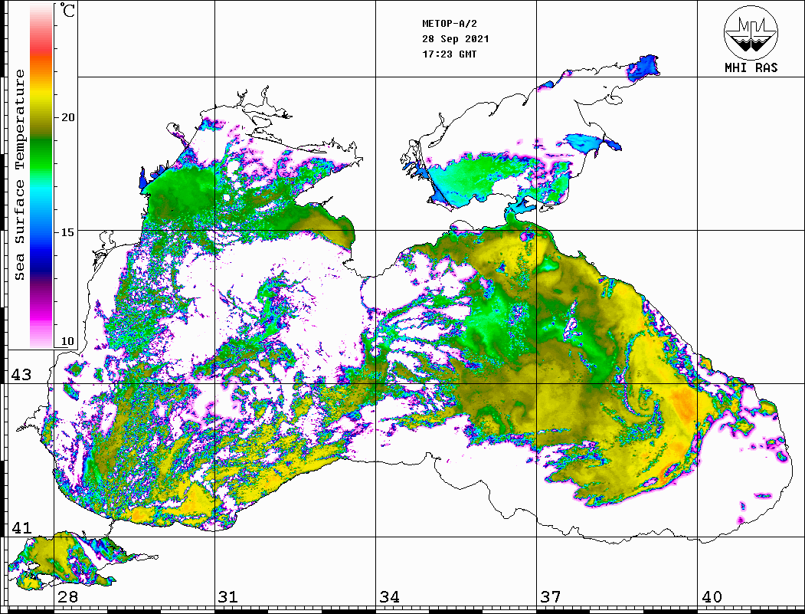Image resolution: width=805 pixels, height=614 pixels.
Task: Click the '10' colorbar tick label
Action: [67, 341]
